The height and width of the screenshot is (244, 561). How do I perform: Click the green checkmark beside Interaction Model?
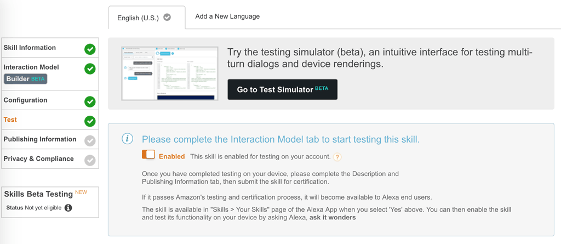[x=90, y=69]
